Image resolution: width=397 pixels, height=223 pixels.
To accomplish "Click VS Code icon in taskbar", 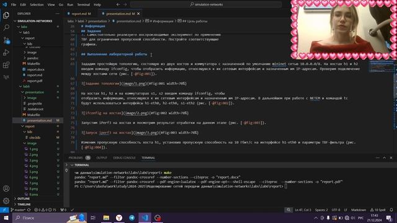I will (x=145, y=217).
